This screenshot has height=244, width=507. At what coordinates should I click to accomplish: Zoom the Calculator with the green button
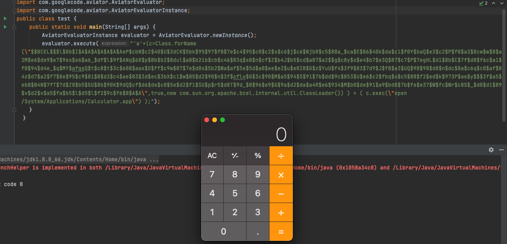click(222, 120)
